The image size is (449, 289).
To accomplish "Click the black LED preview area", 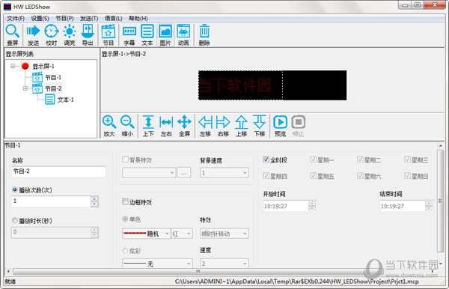I will [272, 85].
